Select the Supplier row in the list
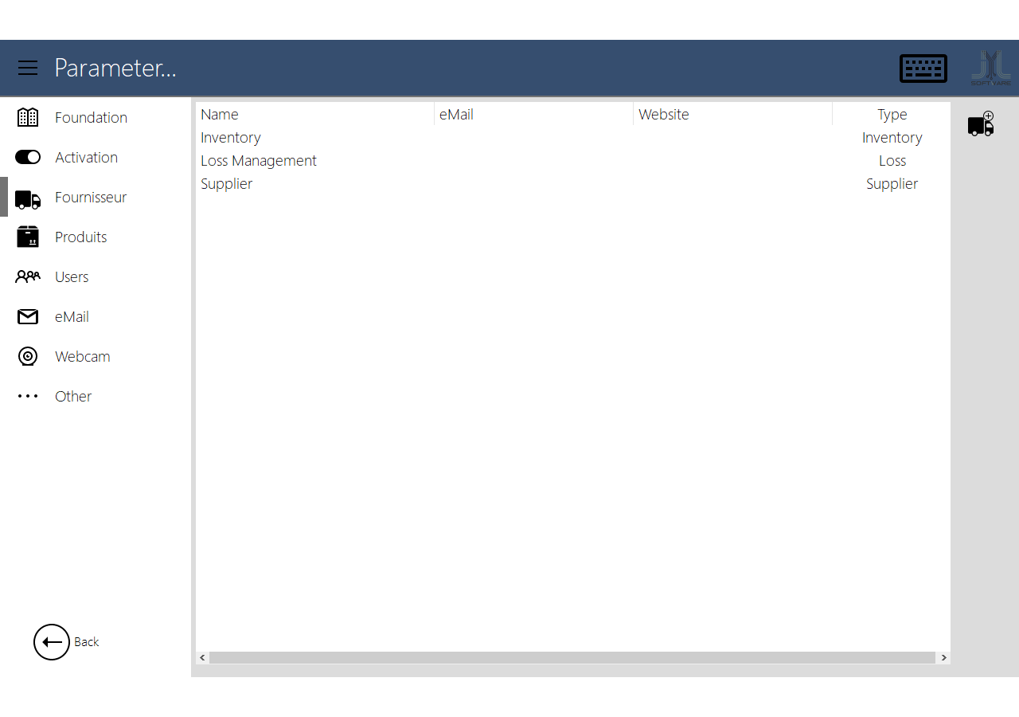Viewport: 1019px width, 717px height. click(227, 184)
